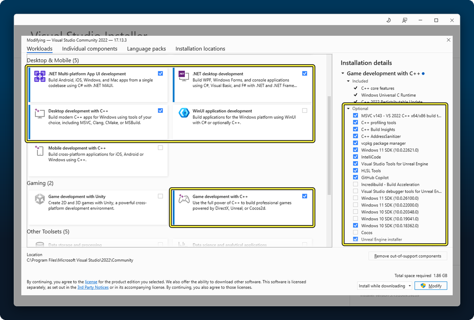Click the Windows Universal C Runtime row
Image resolution: width=474 pixels, height=320 pixels.
pyautogui.click(x=388, y=95)
